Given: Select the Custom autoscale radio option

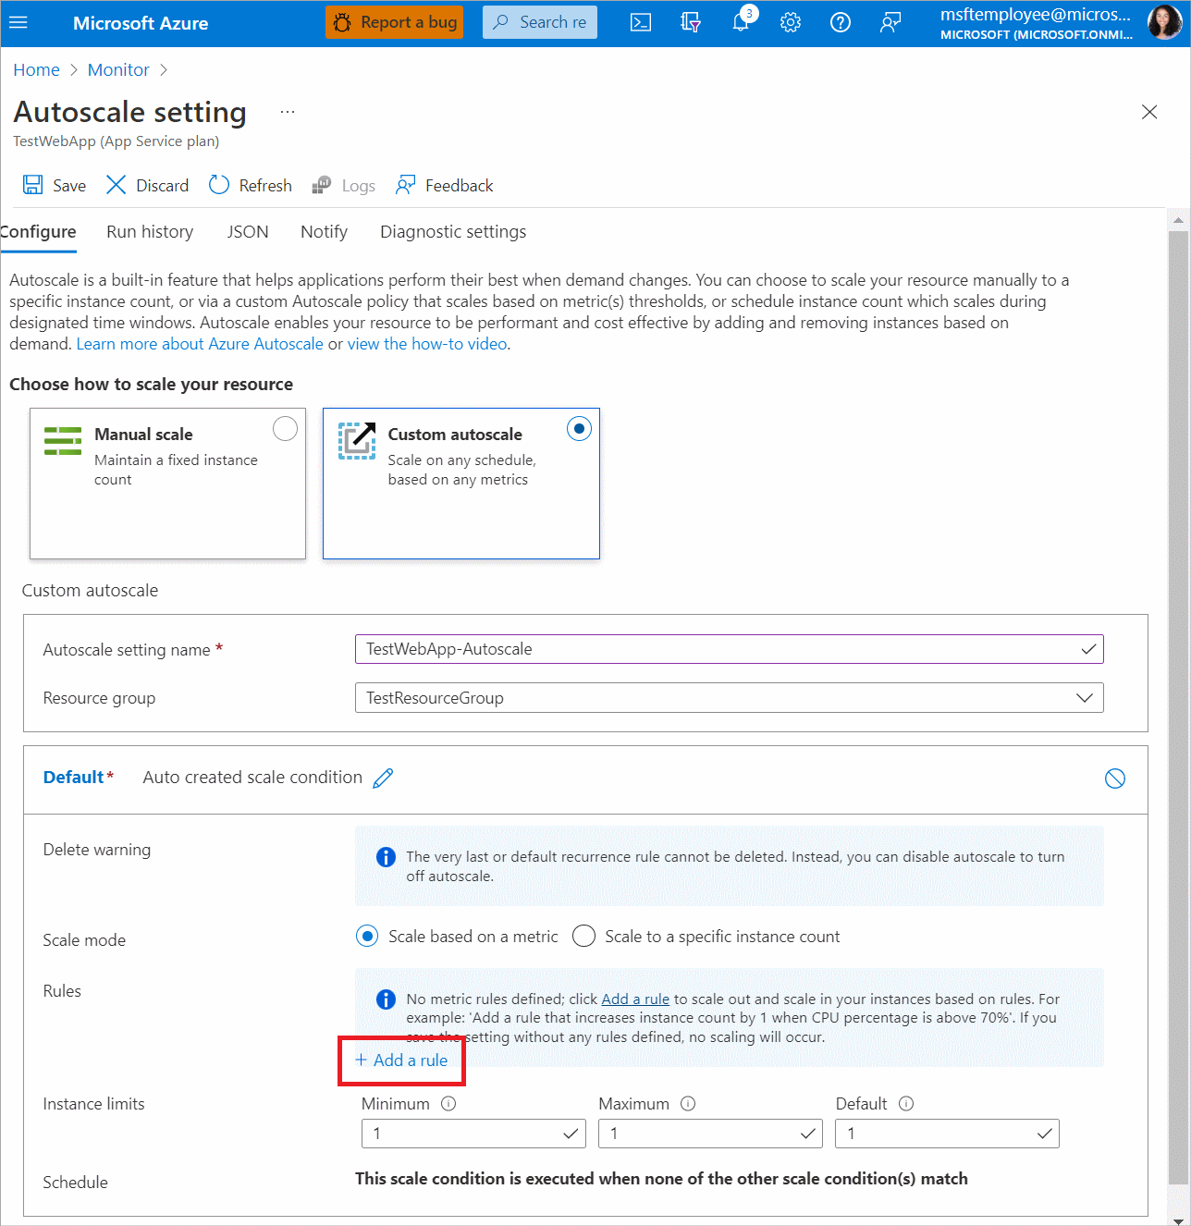Looking at the screenshot, I should tap(579, 429).
